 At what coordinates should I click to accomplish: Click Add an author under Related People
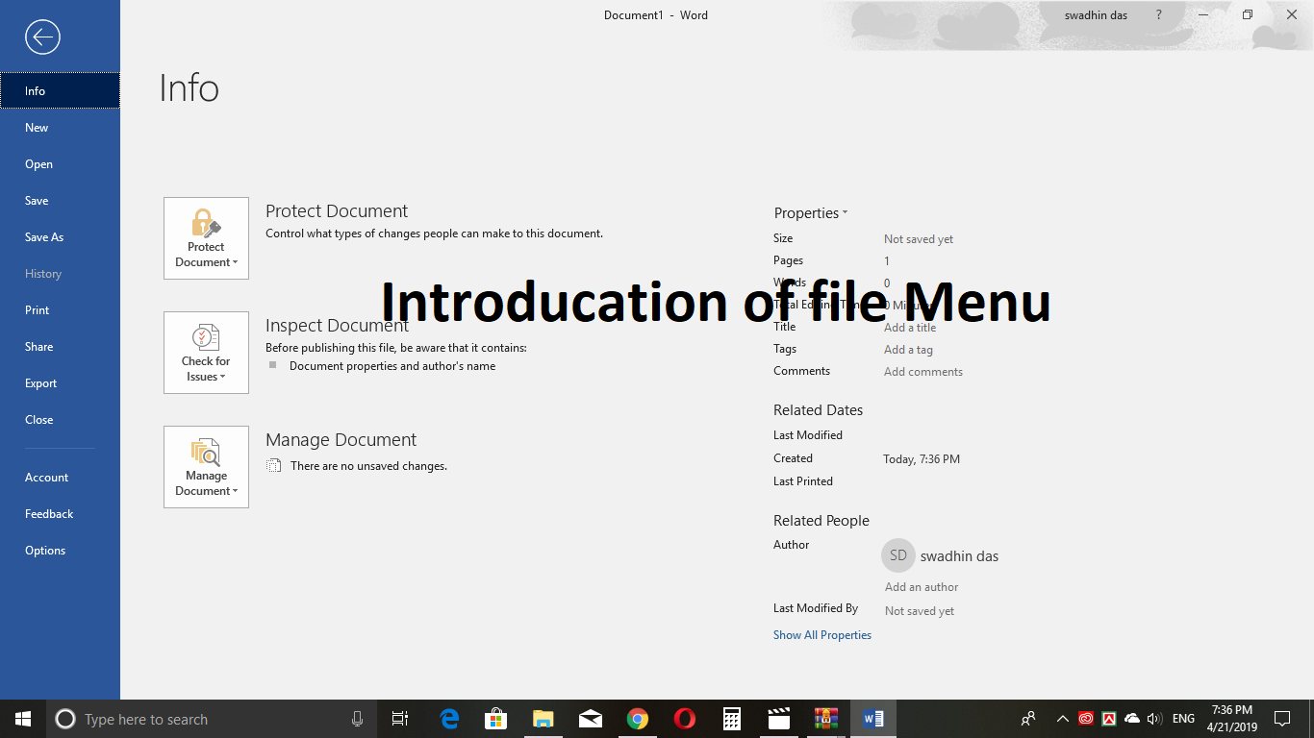[x=921, y=586]
